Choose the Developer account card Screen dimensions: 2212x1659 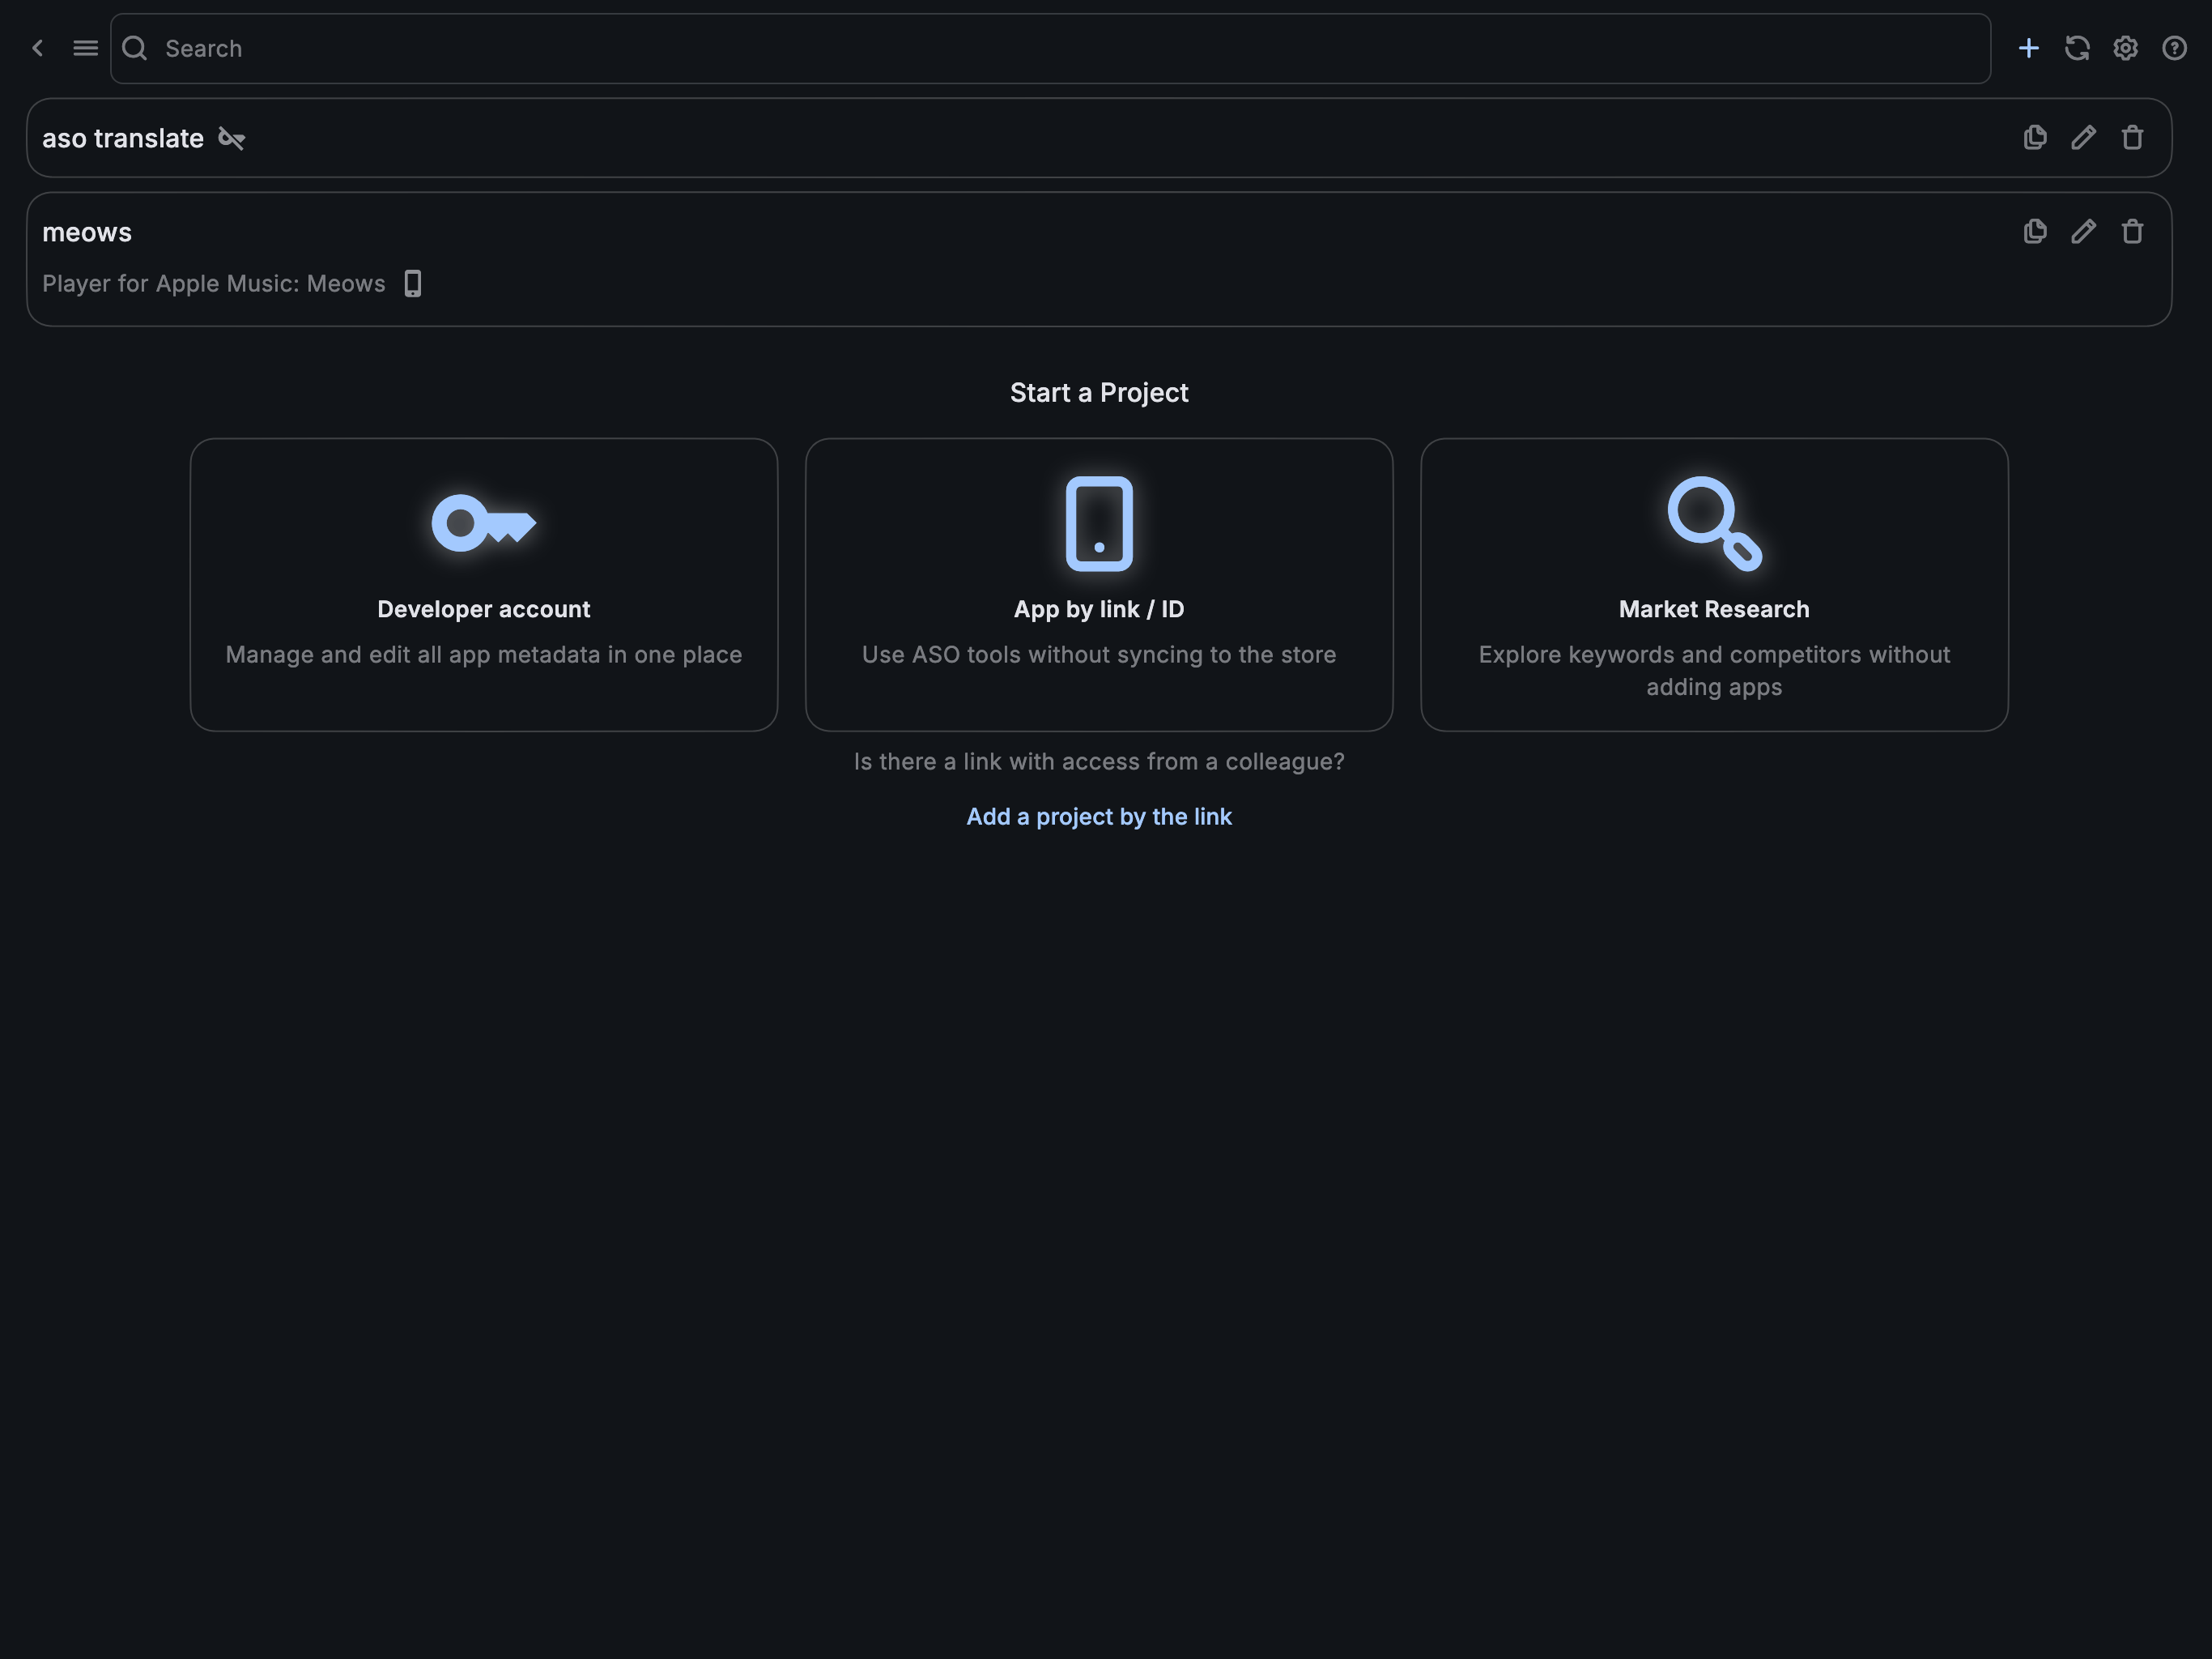tap(483, 584)
